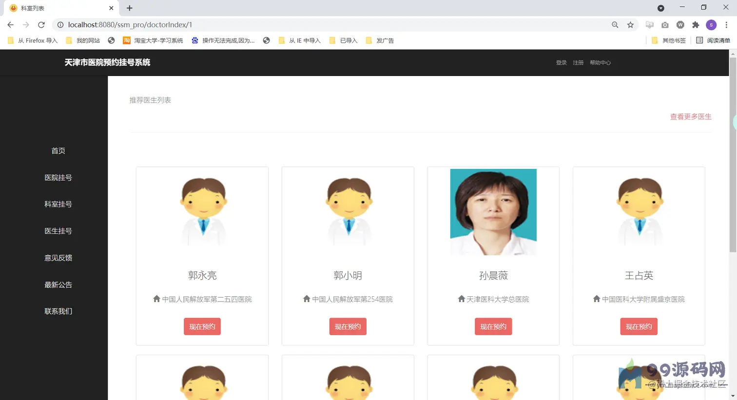Select 最新公告 in the sidebar

58,285
